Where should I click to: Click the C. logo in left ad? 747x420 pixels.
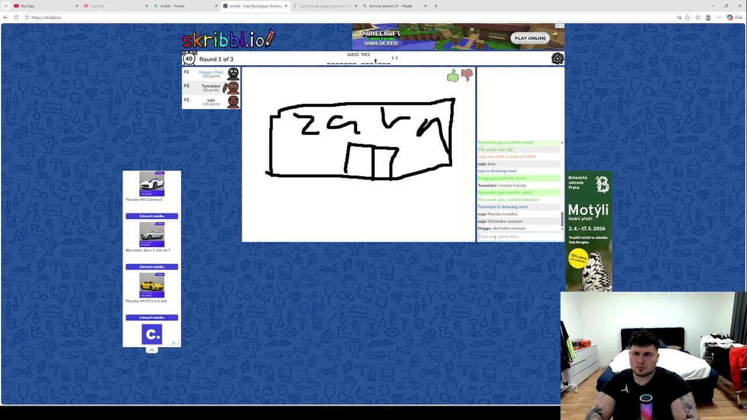(152, 335)
